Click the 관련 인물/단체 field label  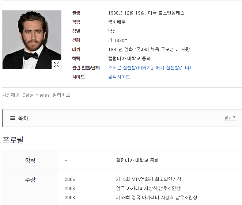click(86, 67)
